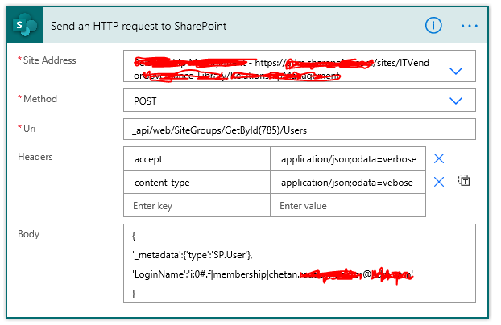Click the content-type header key field
501x325 pixels.
click(197, 182)
